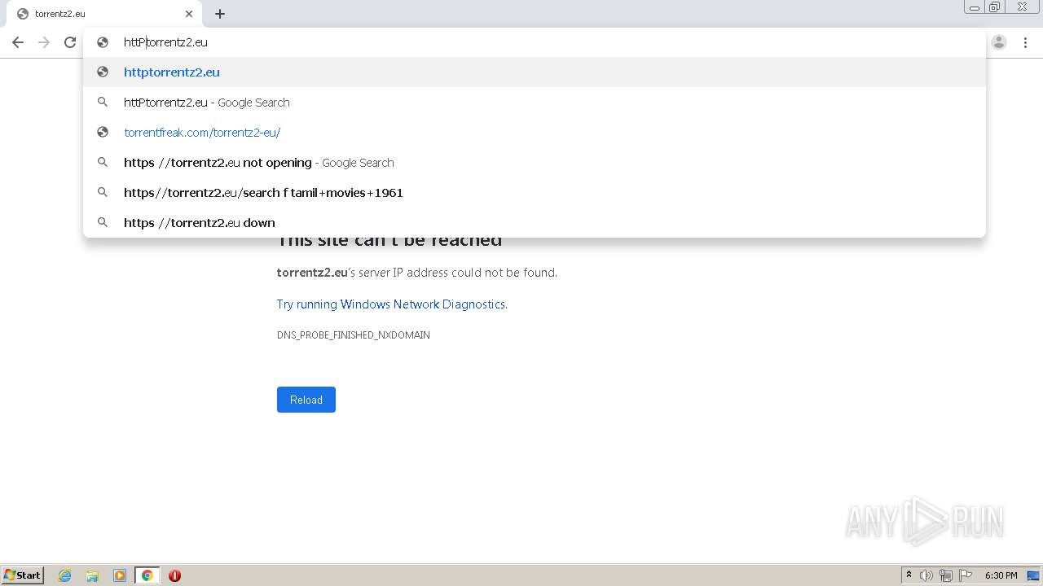Screen dimensions: 1043x586
Task: Minimize the Chrome window
Action: 975,7
